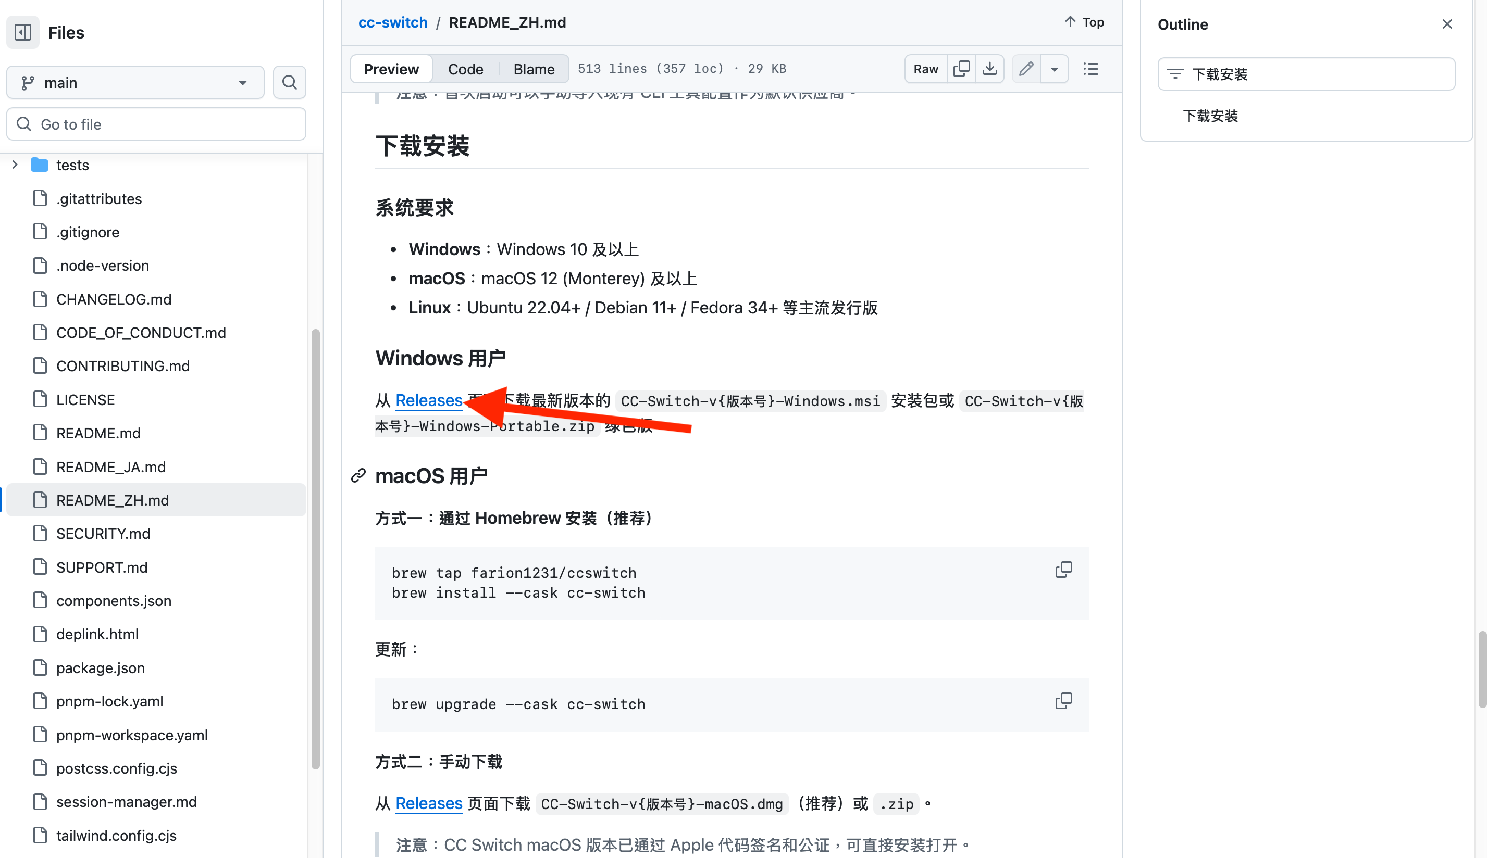Screen dimensions: 1487x858
Task: Open deplink.html file
Action: coord(97,635)
